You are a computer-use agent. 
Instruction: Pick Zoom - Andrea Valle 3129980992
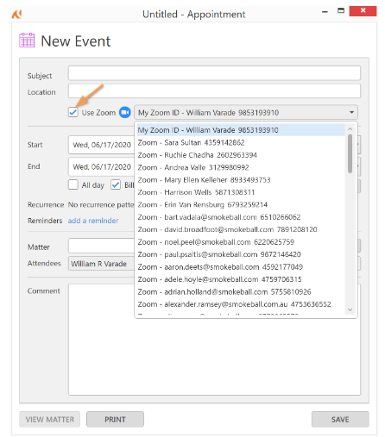(241, 167)
